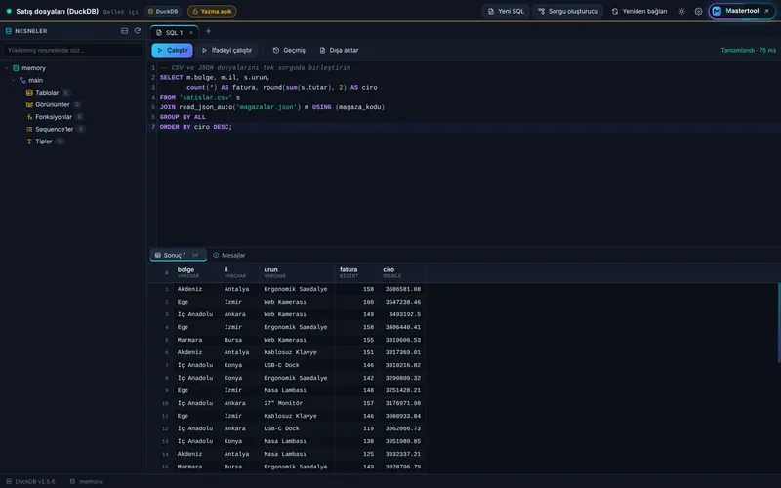Select the fatura value 160
The width and height of the screenshot is (781, 488).
pyautogui.click(x=356, y=302)
